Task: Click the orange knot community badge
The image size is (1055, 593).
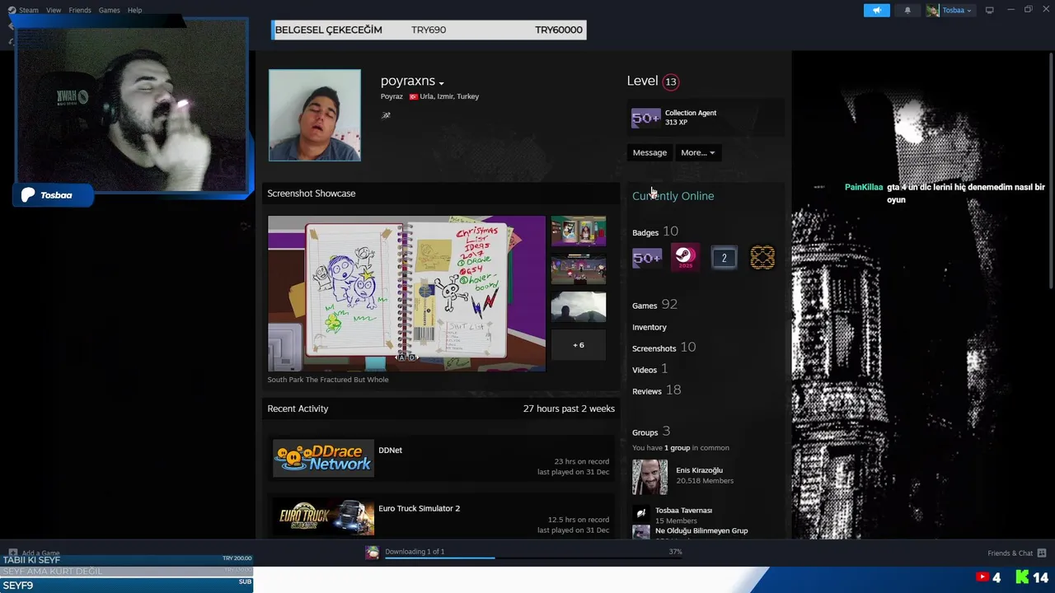Action: point(762,258)
